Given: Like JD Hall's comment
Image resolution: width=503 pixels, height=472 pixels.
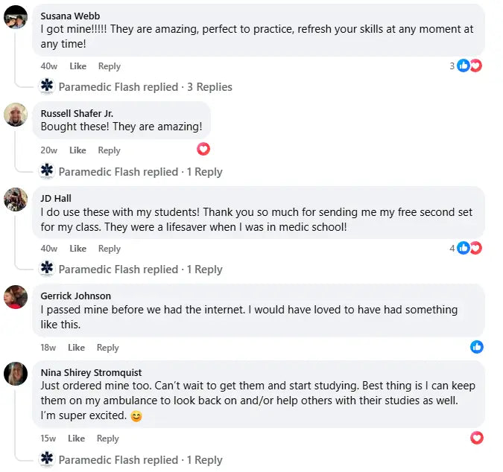Looking at the screenshot, I should tap(77, 249).
